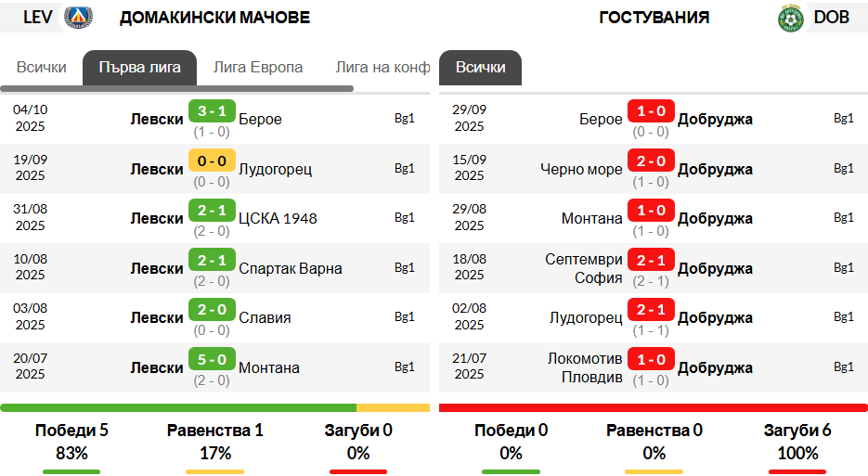Click the green 3 - 1 score badge

(212, 111)
